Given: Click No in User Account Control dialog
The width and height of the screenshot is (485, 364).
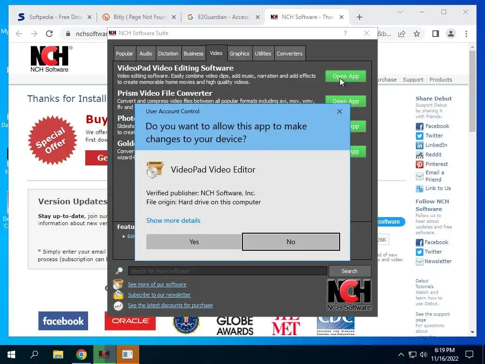Looking at the screenshot, I should pyautogui.click(x=291, y=242).
